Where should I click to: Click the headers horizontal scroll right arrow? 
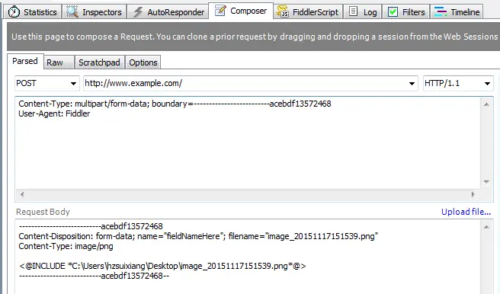[x=473, y=194]
